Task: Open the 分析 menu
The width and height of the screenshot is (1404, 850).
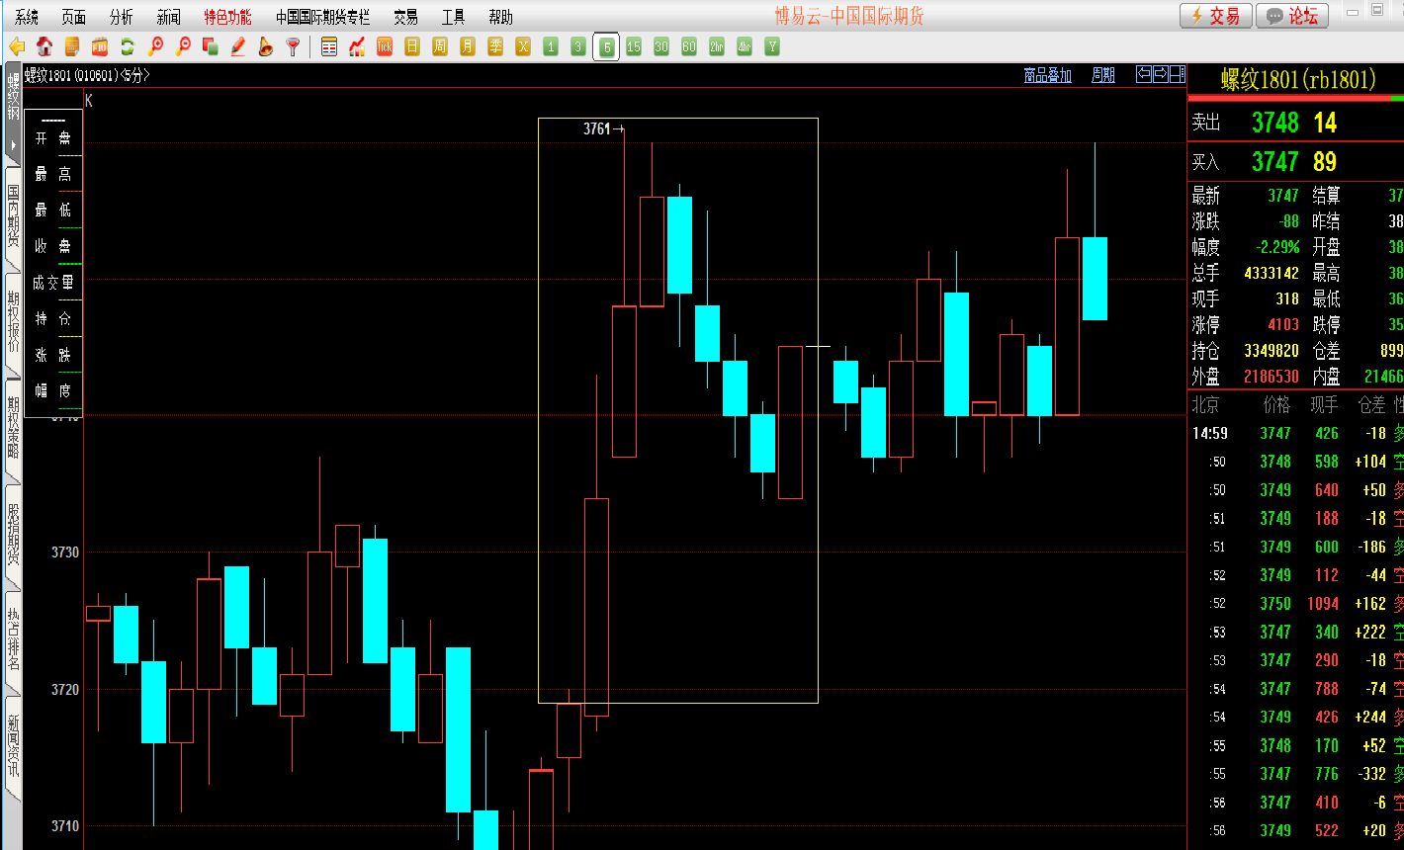Action: tap(122, 17)
